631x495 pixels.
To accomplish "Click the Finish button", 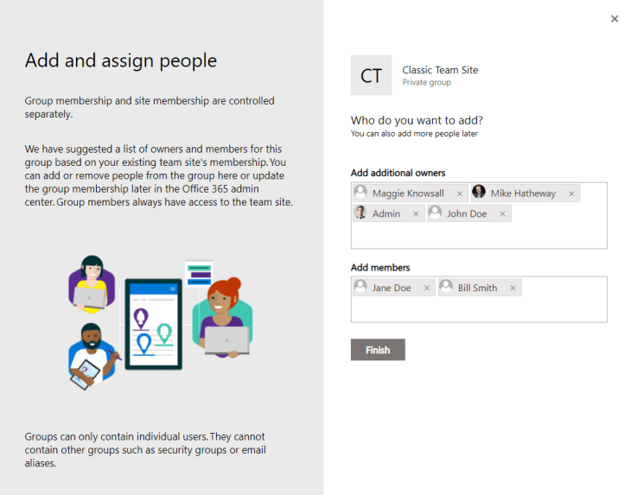I will (x=378, y=350).
